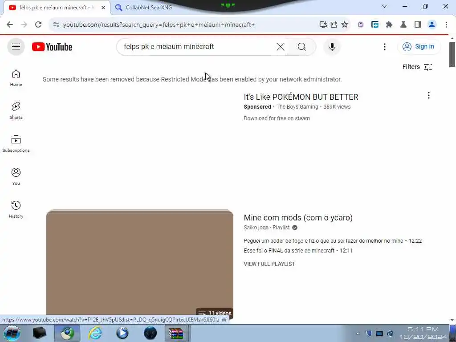Open WinRAR taskbar icon
Viewport: 456px width, 342px height.
[x=176, y=333]
